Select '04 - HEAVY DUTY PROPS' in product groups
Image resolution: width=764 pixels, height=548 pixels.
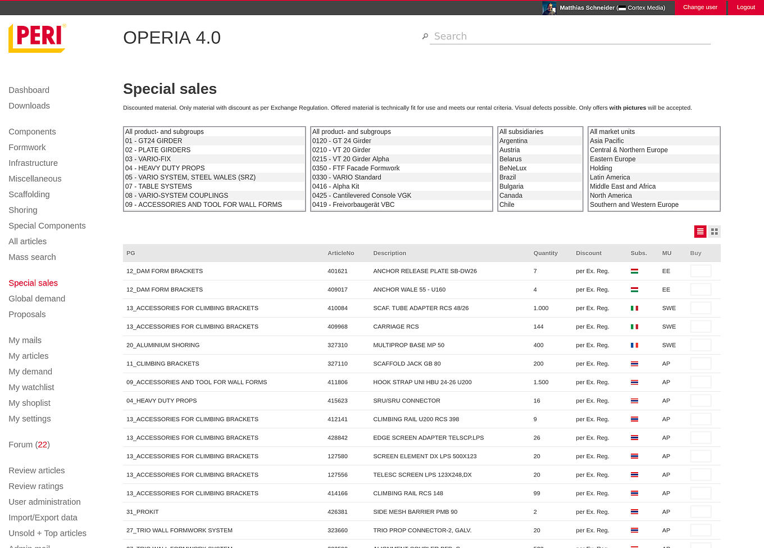pos(165,168)
